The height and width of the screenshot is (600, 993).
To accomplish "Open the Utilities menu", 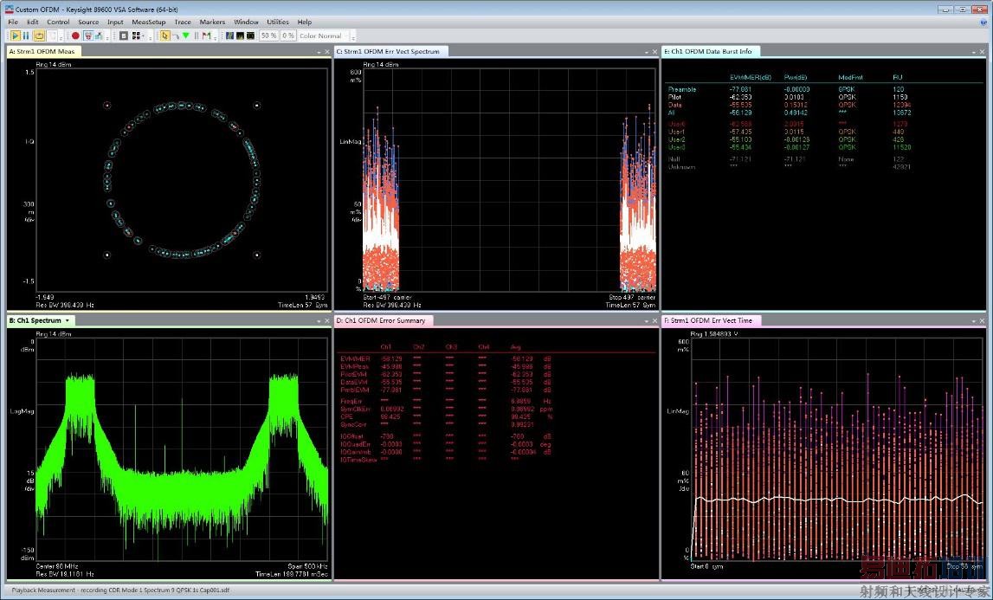I will [278, 22].
